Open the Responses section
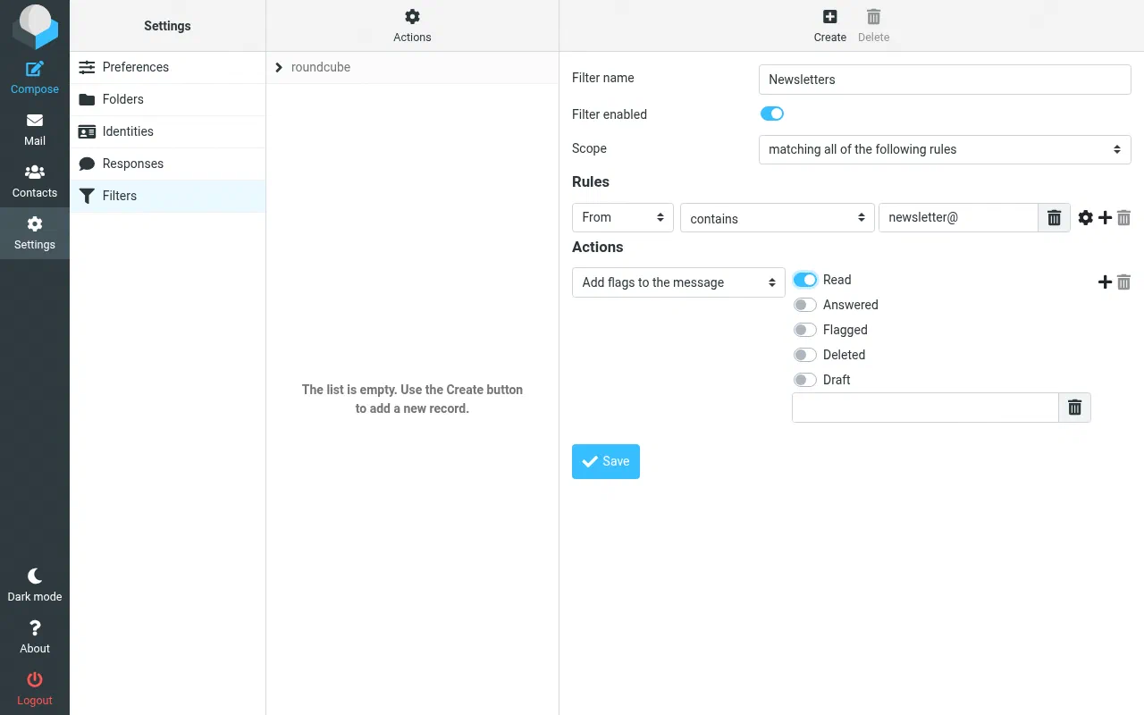Screen dimensions: 1144x715 pos(168,164)
